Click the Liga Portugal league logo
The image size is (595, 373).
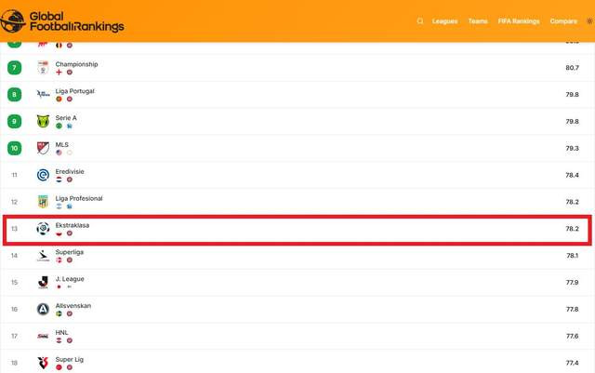click(43, 94)
